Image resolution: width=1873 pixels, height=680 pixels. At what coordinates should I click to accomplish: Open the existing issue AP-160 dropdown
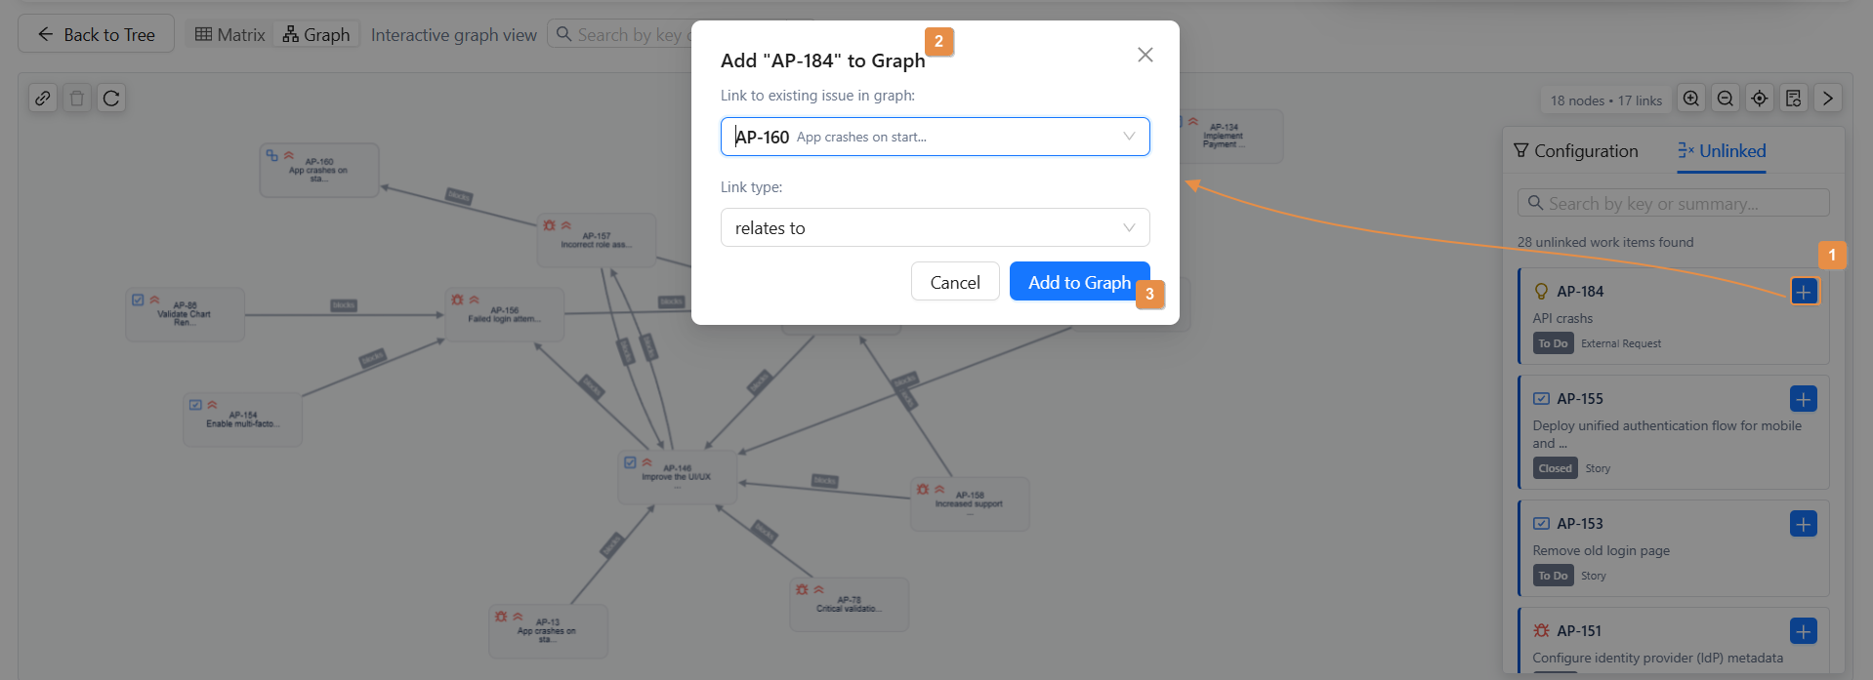point(935,137)
